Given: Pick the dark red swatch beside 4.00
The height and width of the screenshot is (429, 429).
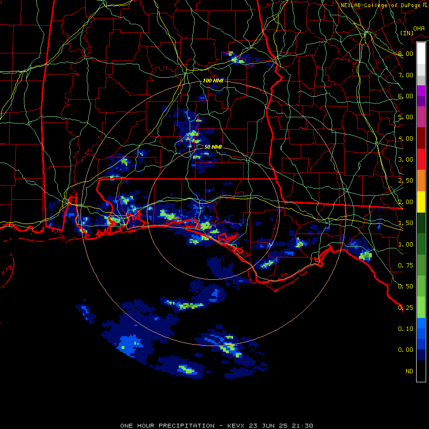Looking at the screenshot, I should (421, 138).
